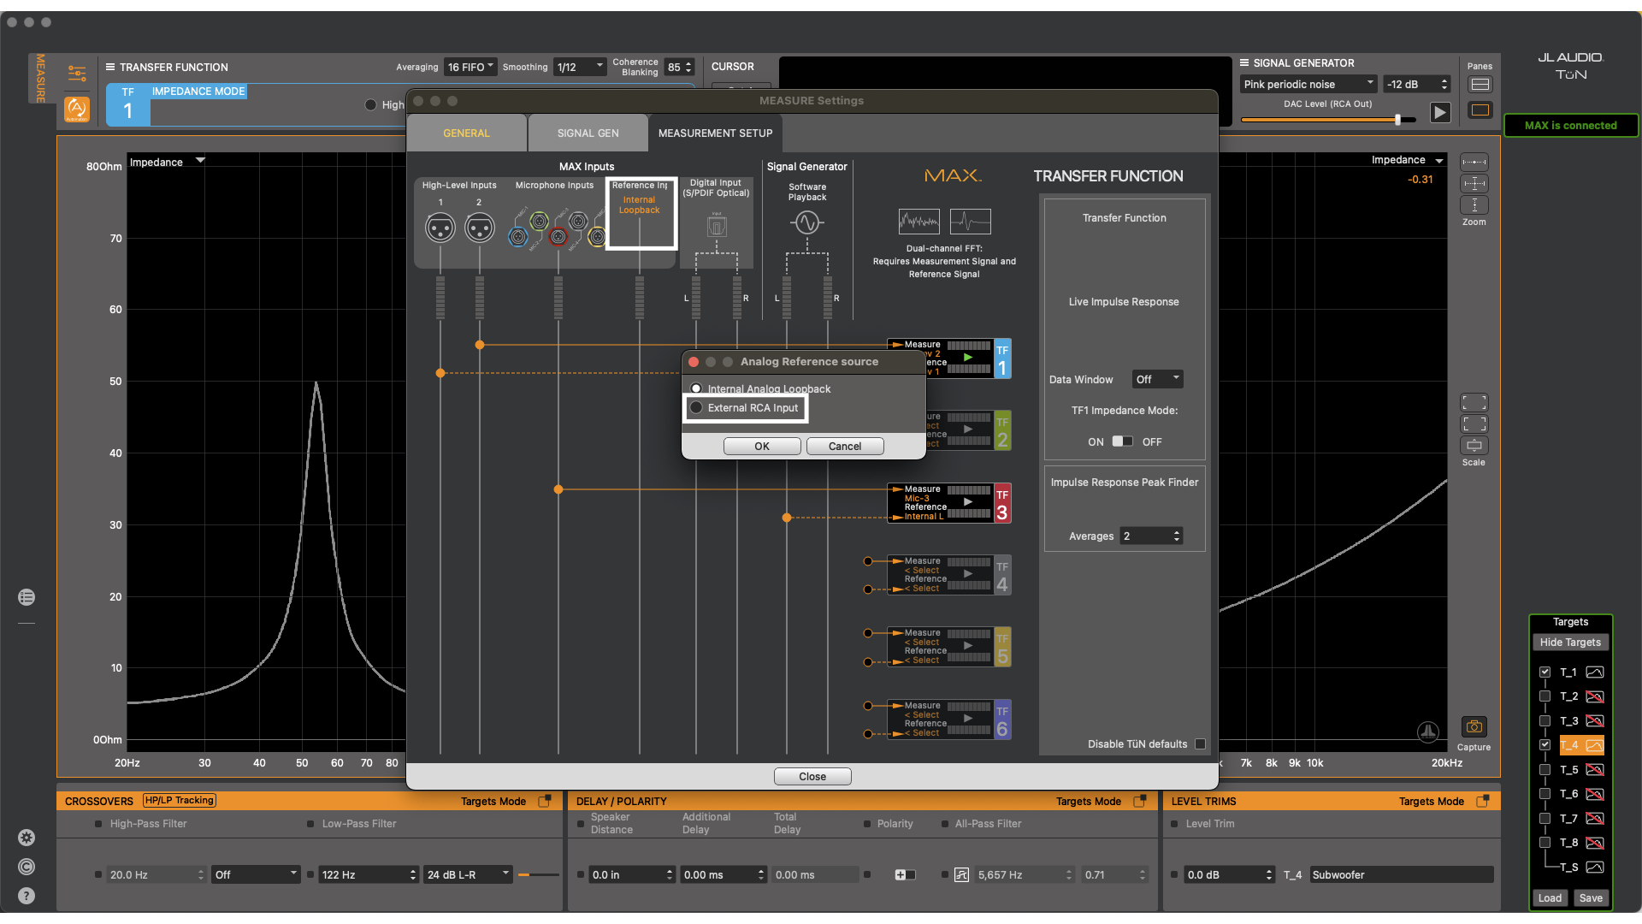Click the T_1 target curve icon
Screen dimensions: 1642x924
[x=1594, y=672]
